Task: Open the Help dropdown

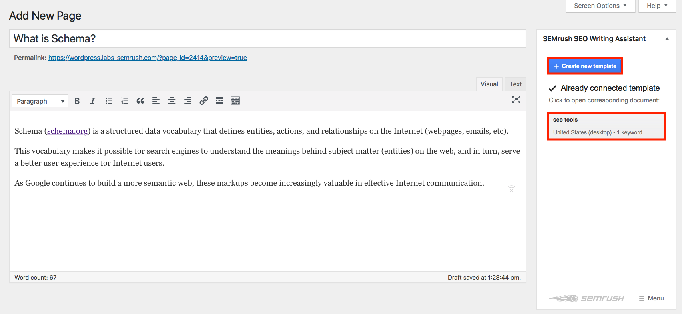Action: click(x=657, y=6)
